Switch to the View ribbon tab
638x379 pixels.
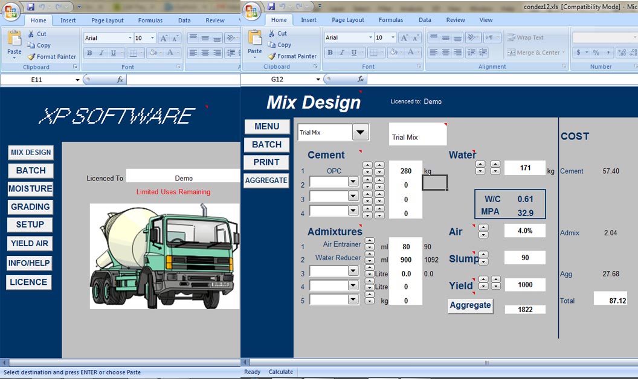click(486, 20)
